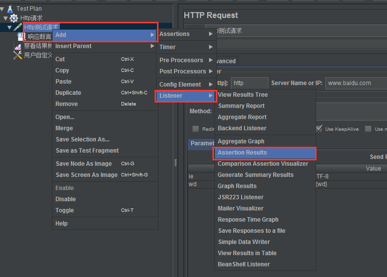
Task: Click the Http测试请求 sampler dropper icon
Action: point(18,27)
